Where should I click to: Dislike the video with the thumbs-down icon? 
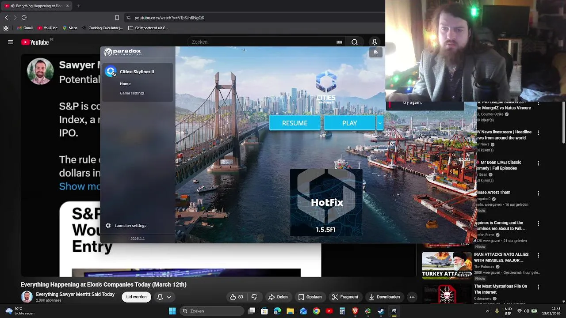(254, 297)
